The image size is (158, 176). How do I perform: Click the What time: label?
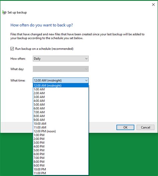pos(18,81)
